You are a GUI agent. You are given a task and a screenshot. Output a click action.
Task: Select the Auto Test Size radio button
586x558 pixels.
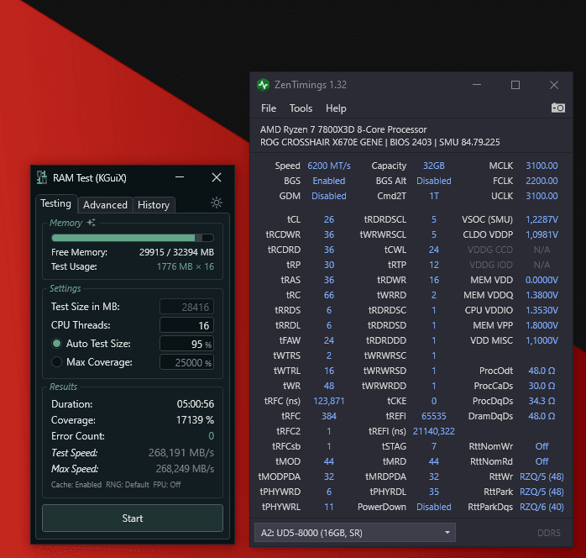pos(57,344)
